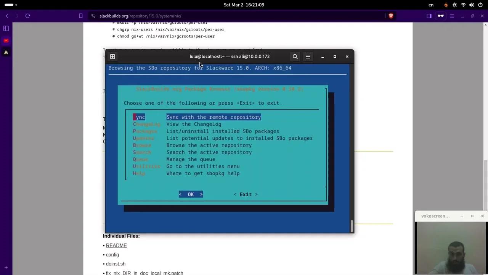Open the terminal hamburger menu

tap(308, 57)
